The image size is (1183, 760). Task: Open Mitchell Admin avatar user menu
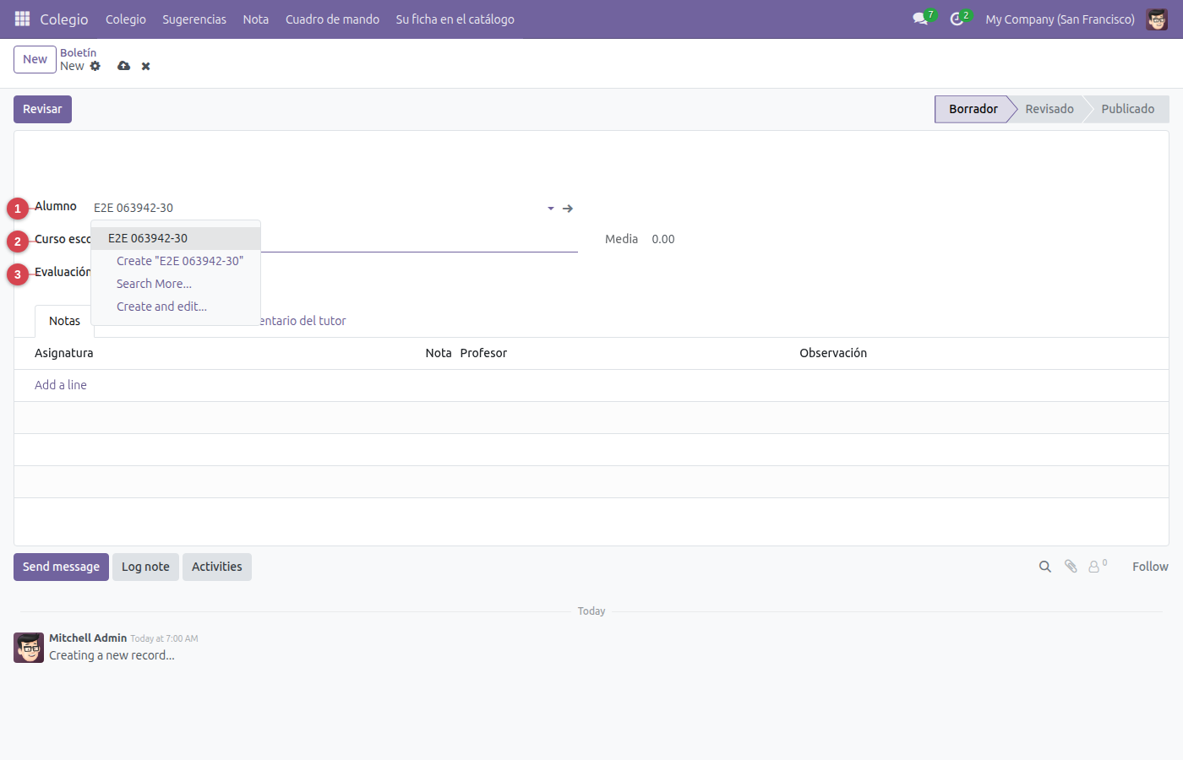[x=1157, y=19]
